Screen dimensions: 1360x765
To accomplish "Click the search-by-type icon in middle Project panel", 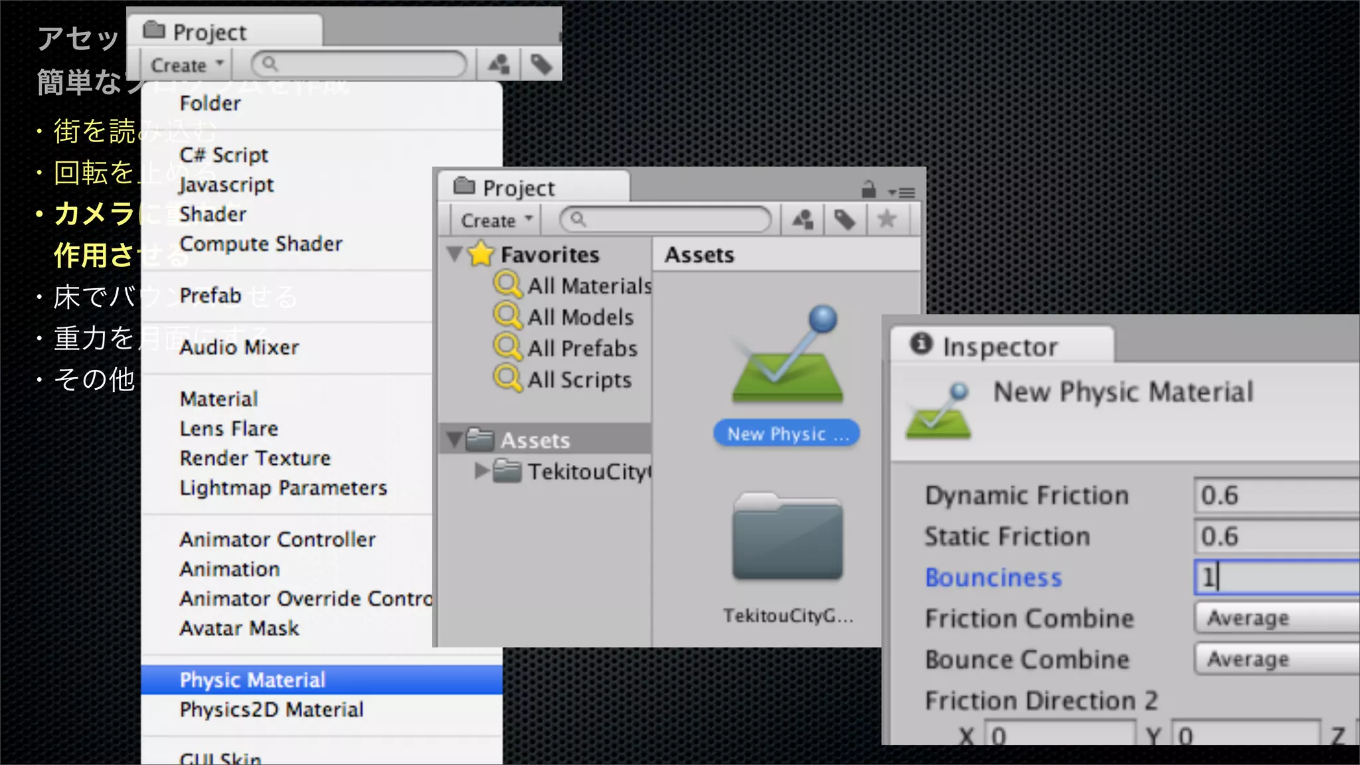I will (x=803, y=220).
